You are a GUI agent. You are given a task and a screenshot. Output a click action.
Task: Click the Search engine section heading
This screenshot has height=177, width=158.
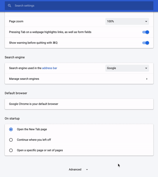pos(15,57)
